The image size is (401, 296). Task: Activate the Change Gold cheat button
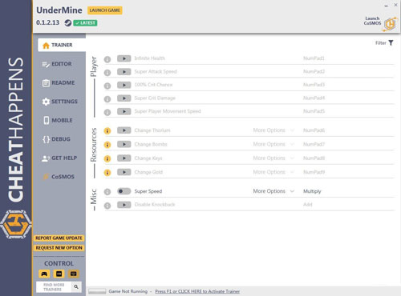point(124,172)
